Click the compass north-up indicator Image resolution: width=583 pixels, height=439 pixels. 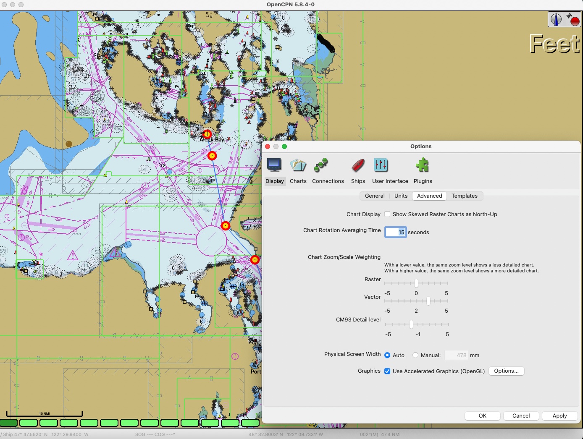(x=556, y=19)
